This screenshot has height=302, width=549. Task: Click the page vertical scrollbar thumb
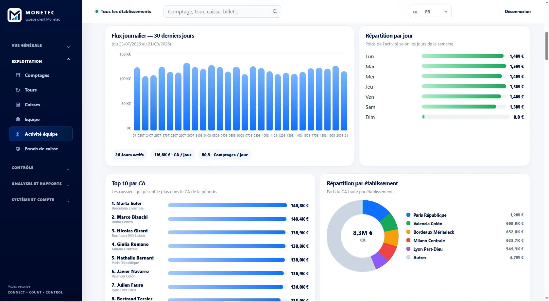pyautogui.click(x=547, y=46)
